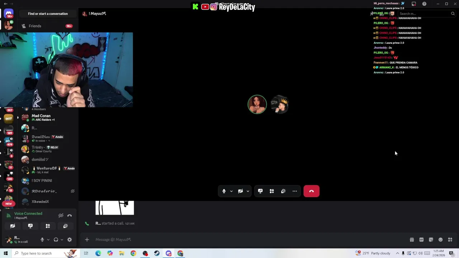Share screen from Voice Connected panel
Viewport: 459px width, 258px height.
(30, 226)
